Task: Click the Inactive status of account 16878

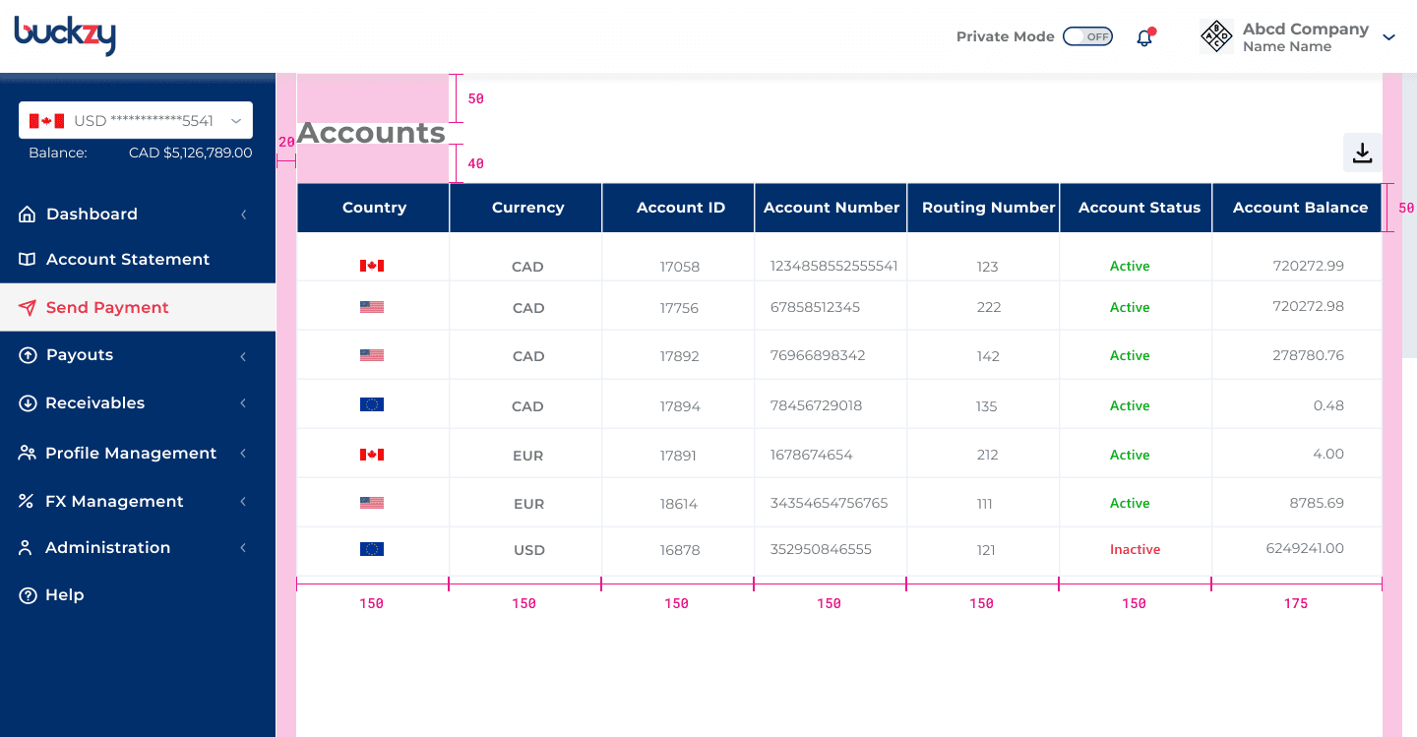Action: [x=1135, y=549]
